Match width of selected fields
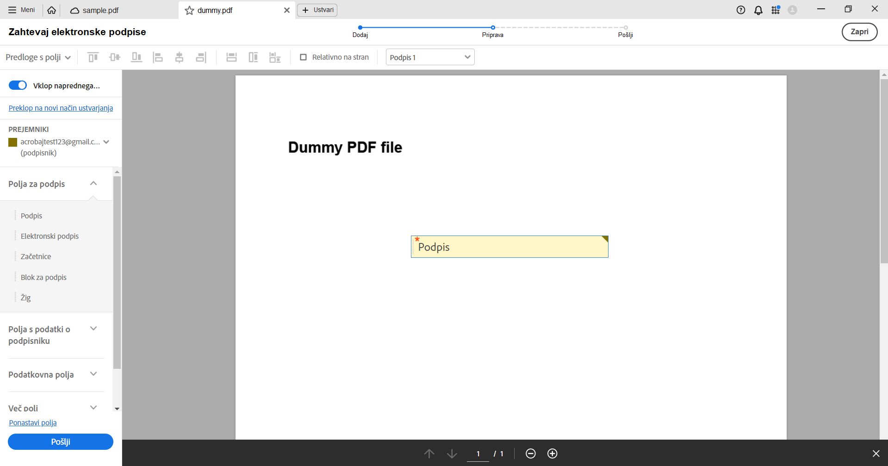 tap(231, 57)
